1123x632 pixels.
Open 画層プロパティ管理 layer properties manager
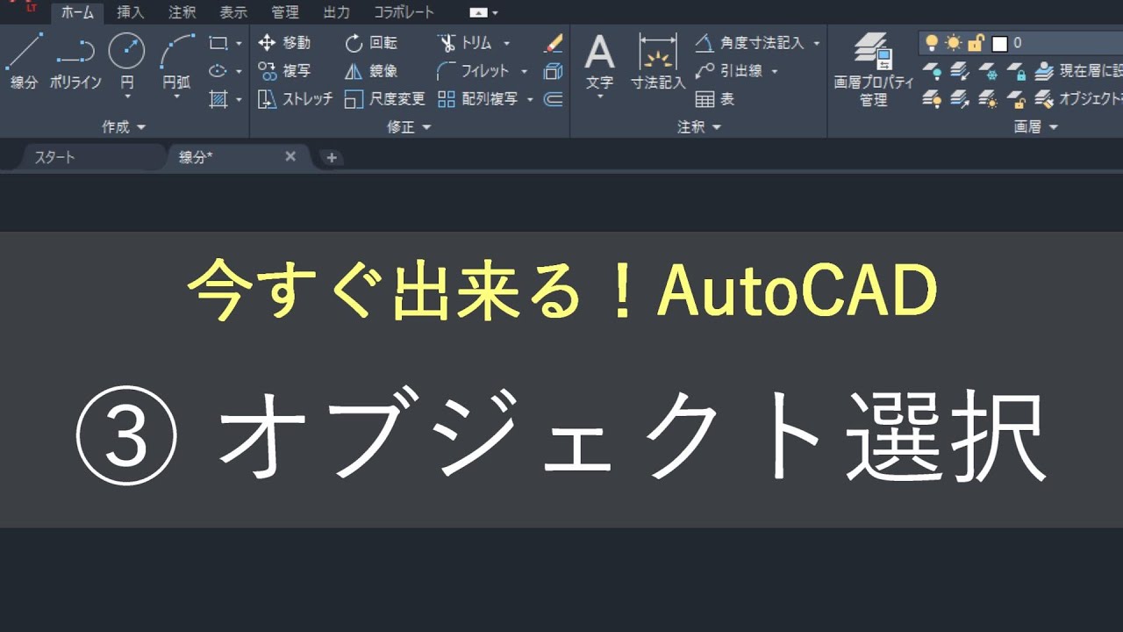pos(874,70)
